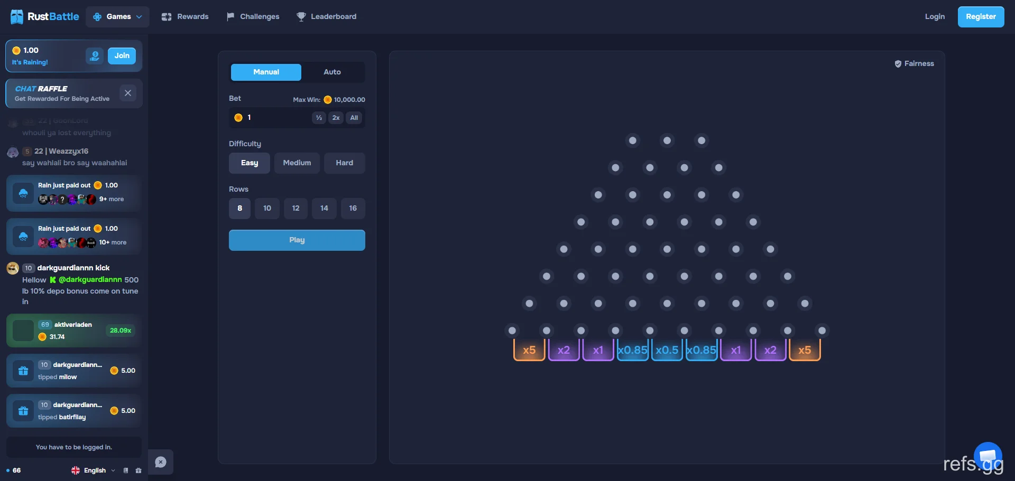Expand the Games dropdown menu
This screenshot has height=481, width=1015.
pos(117,17)
